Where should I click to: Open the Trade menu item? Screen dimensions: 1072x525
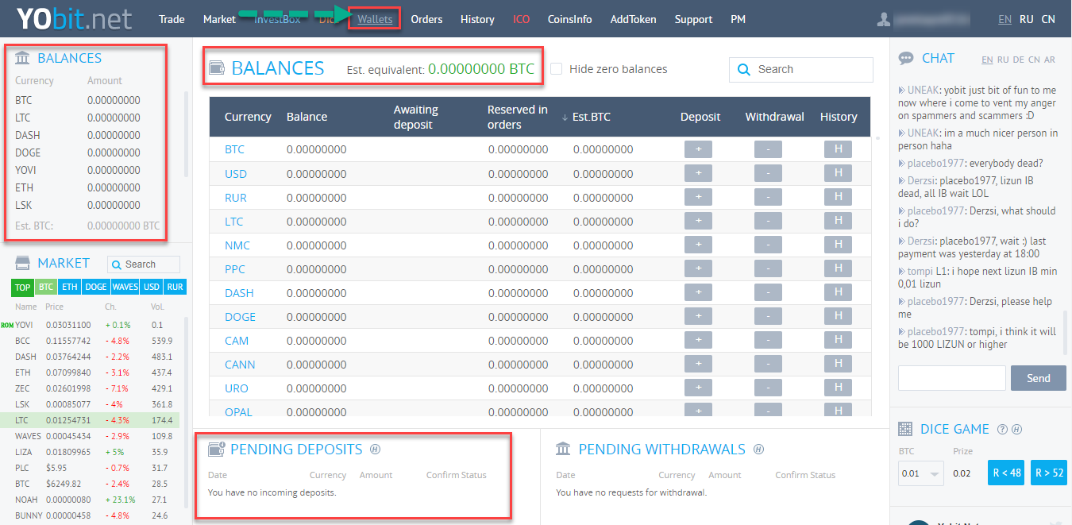pos(172,19)
